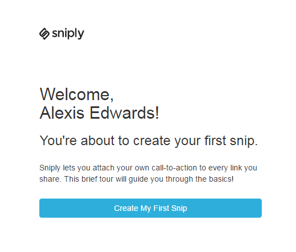Click the sniply wordmark text
This screenshot has width=296, height=252.
68,34
